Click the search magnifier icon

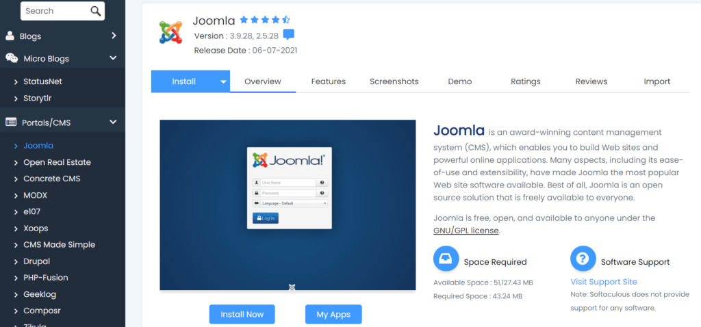pos(96,11)
